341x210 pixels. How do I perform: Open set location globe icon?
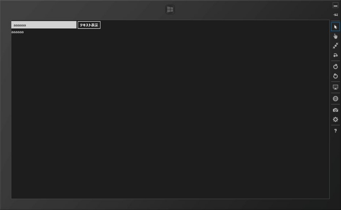pyautogui.click(x=335, y=99)
